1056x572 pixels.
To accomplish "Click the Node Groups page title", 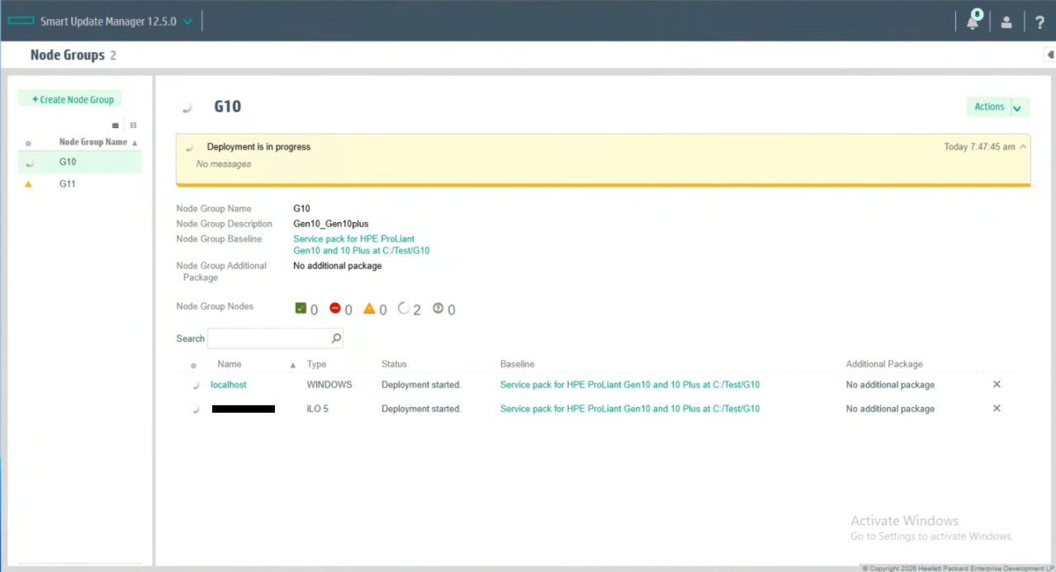I will [68, 55].
